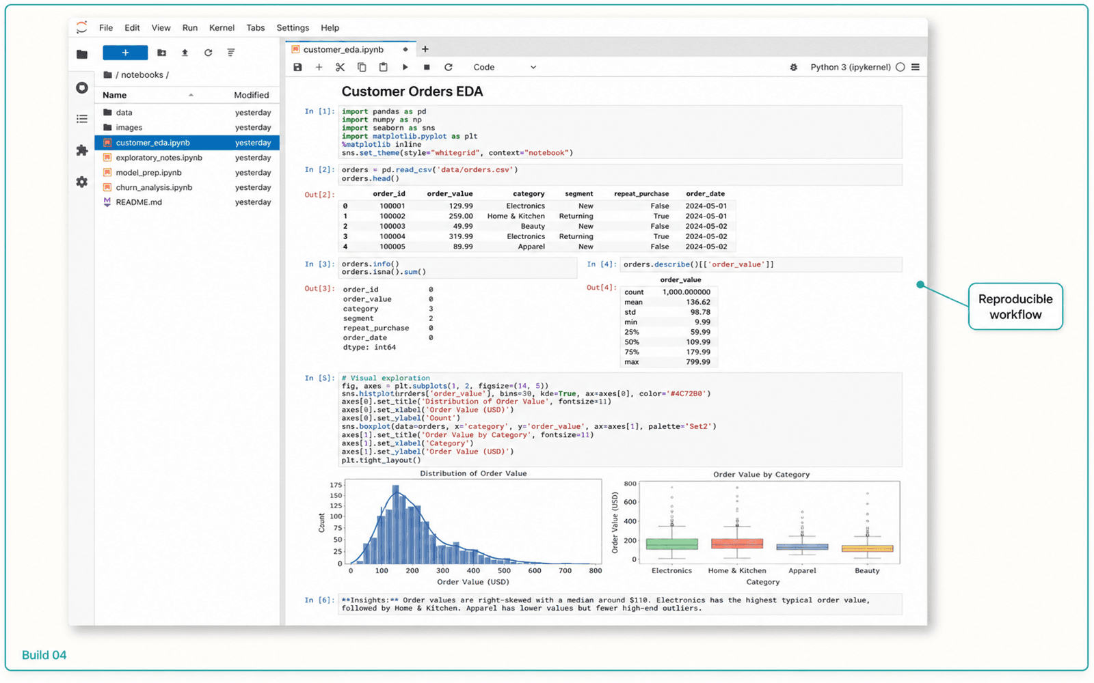The image size is (1094, 683).
Task: Select README.md in file list
Action: [187, 202]
